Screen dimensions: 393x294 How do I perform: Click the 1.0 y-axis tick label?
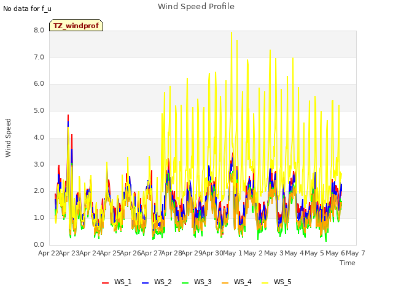(39, 218)
